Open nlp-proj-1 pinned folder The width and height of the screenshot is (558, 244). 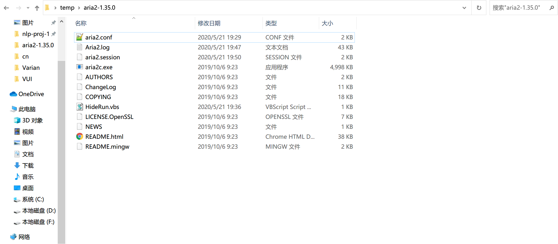click(x=36, y=34)
